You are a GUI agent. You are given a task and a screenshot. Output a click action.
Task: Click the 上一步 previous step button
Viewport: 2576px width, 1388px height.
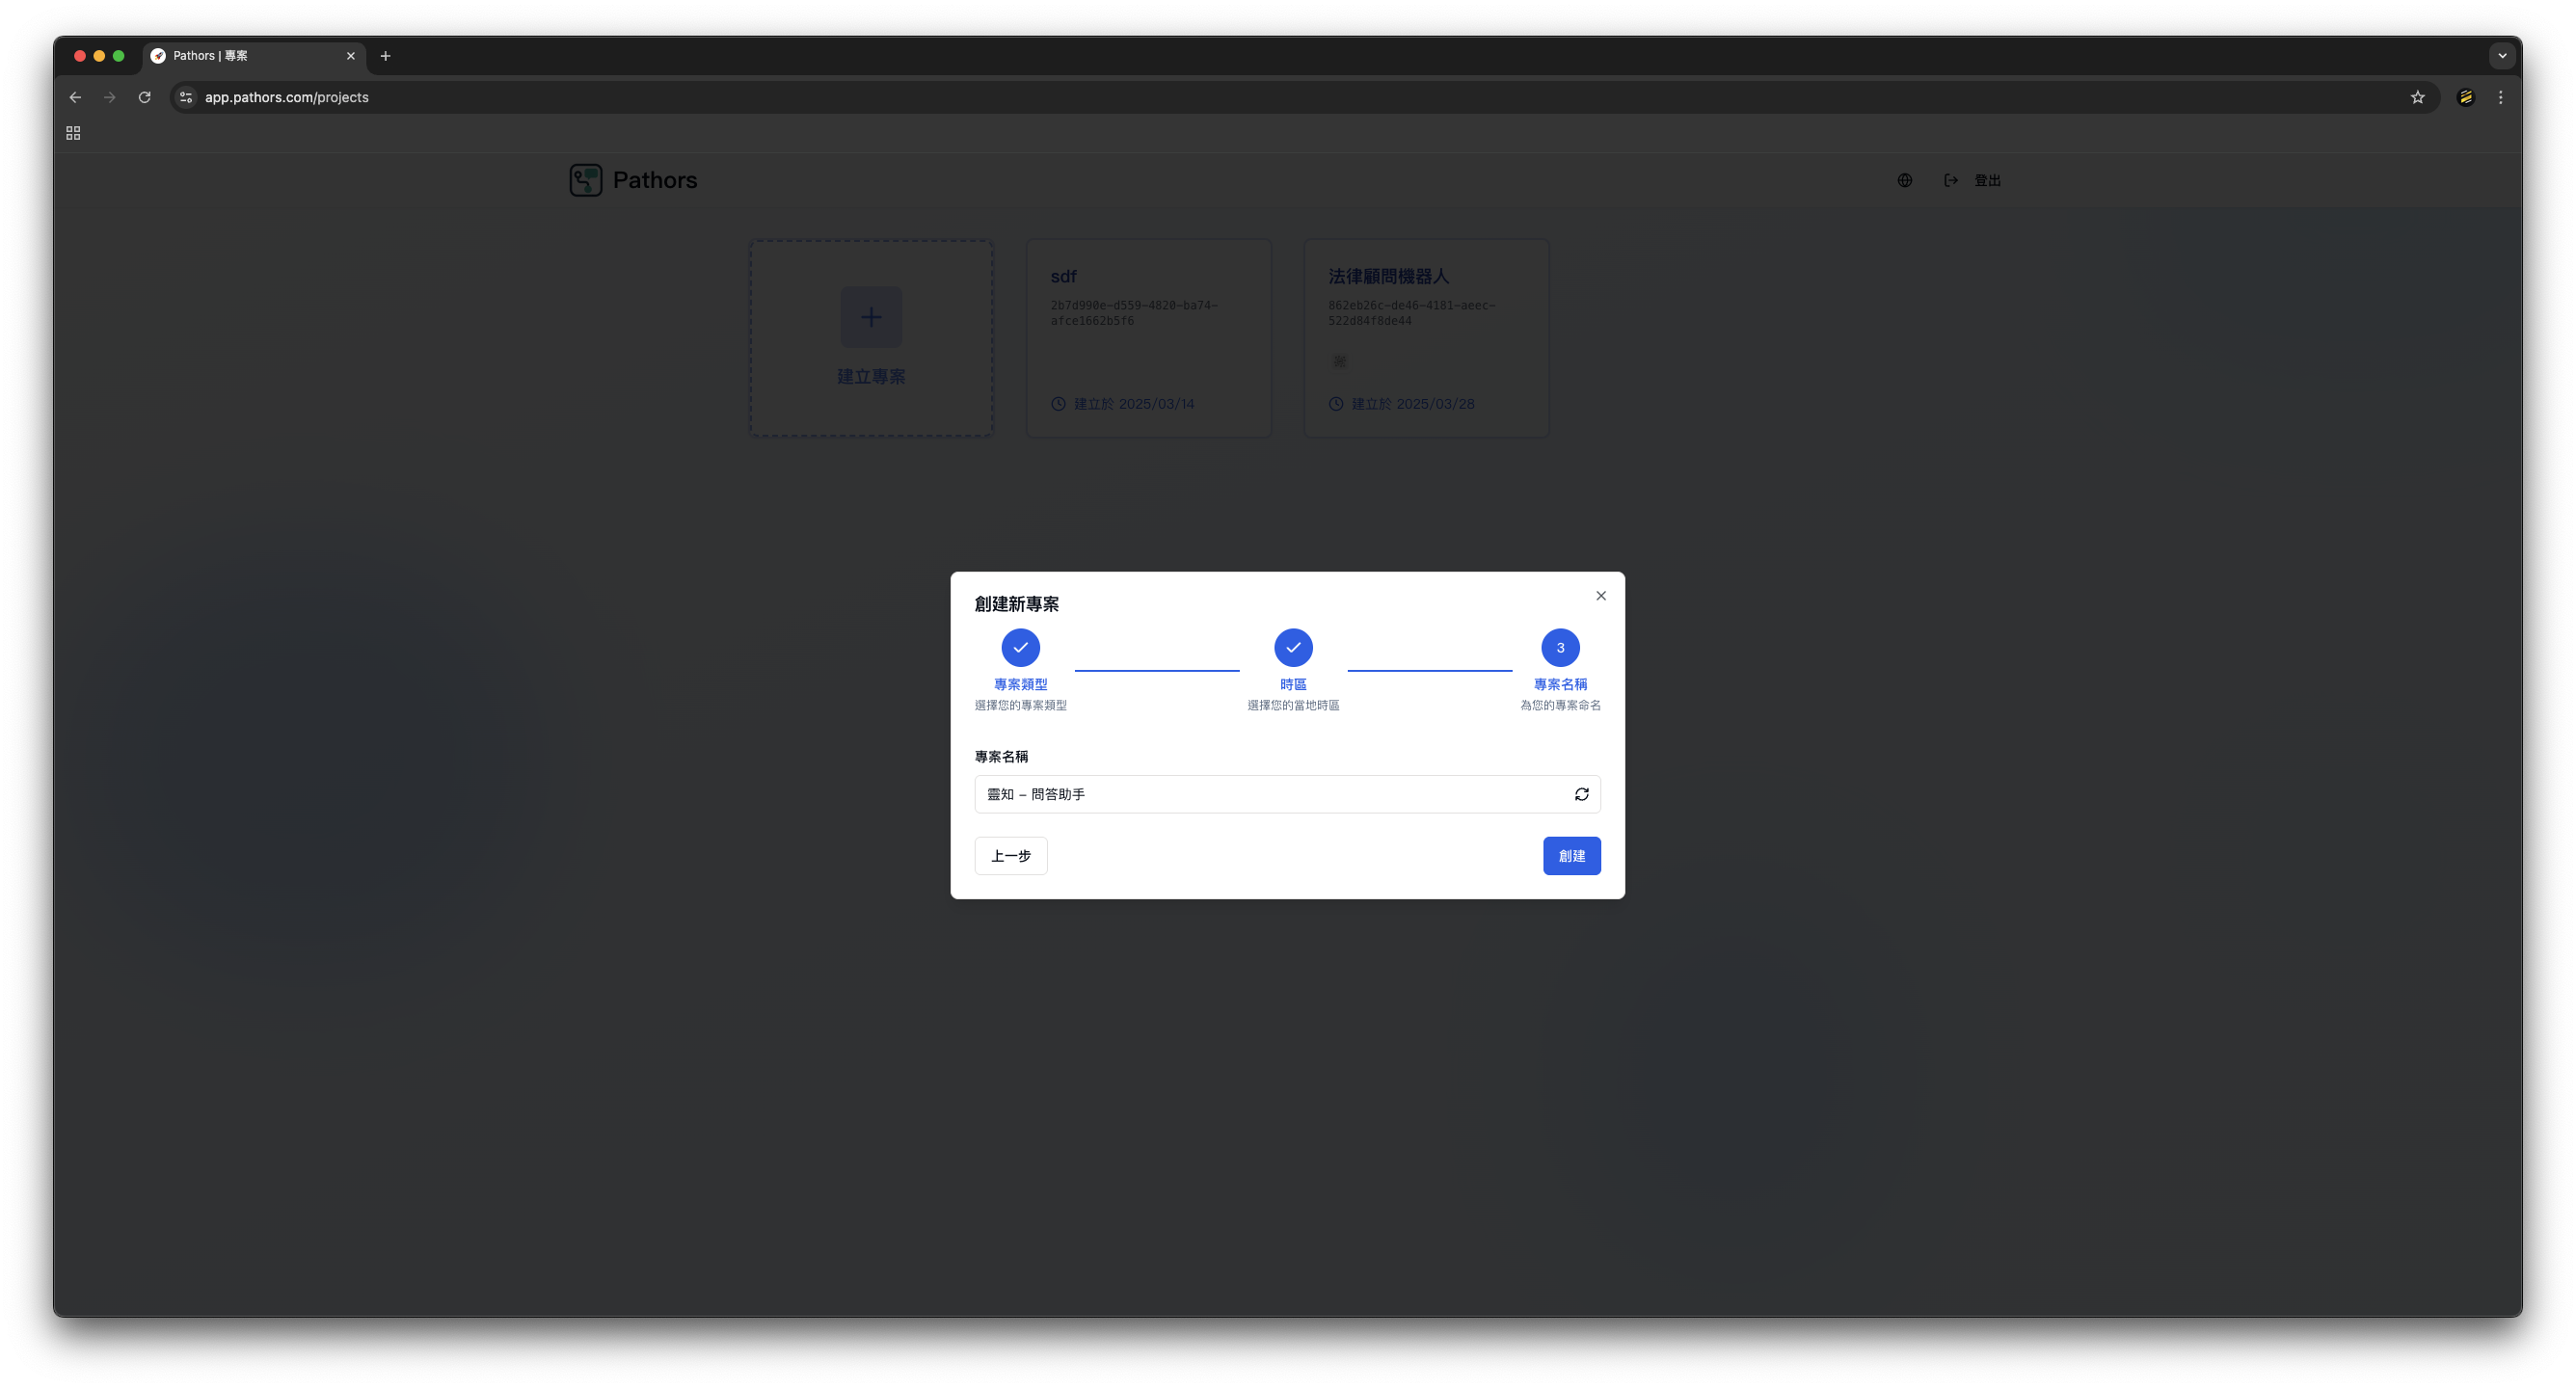pos(1010,856)
